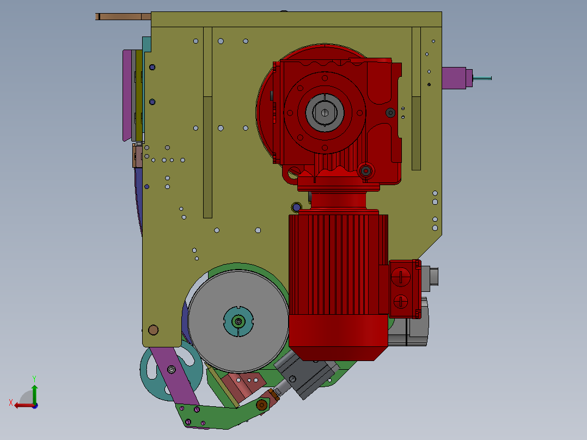
Task: Select the gray hollow shaft in the red gearbox
Action: [x=325, y=112]
